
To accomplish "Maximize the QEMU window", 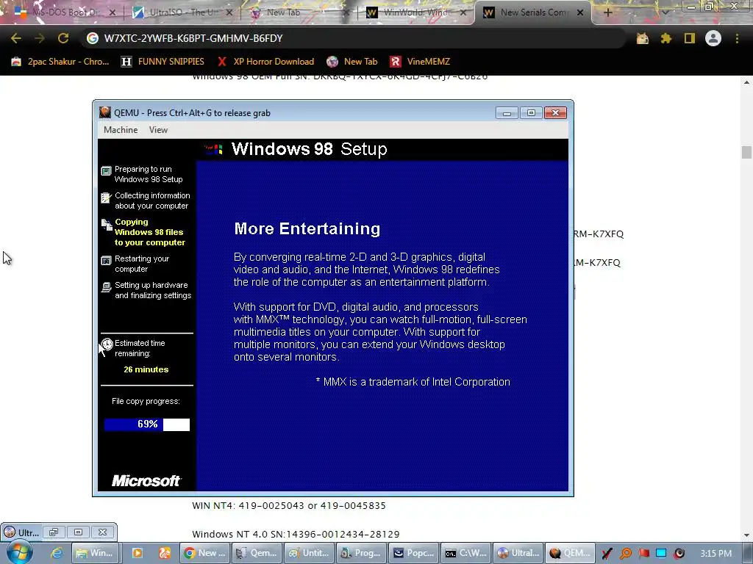I will click(531, 112).
